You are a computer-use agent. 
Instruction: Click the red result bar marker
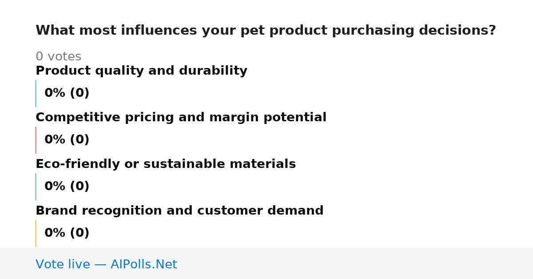click(36, 140)
